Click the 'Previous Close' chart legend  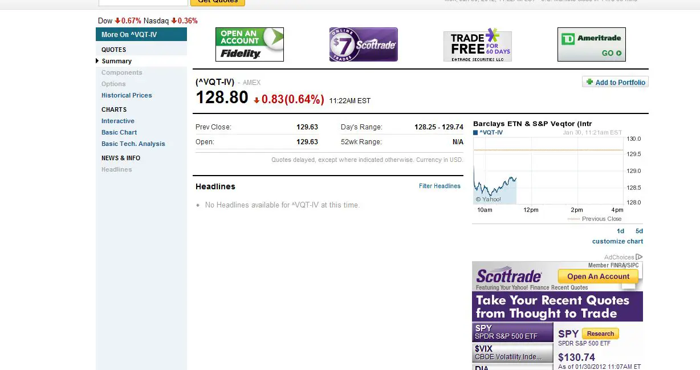click(x=601, y=219)
